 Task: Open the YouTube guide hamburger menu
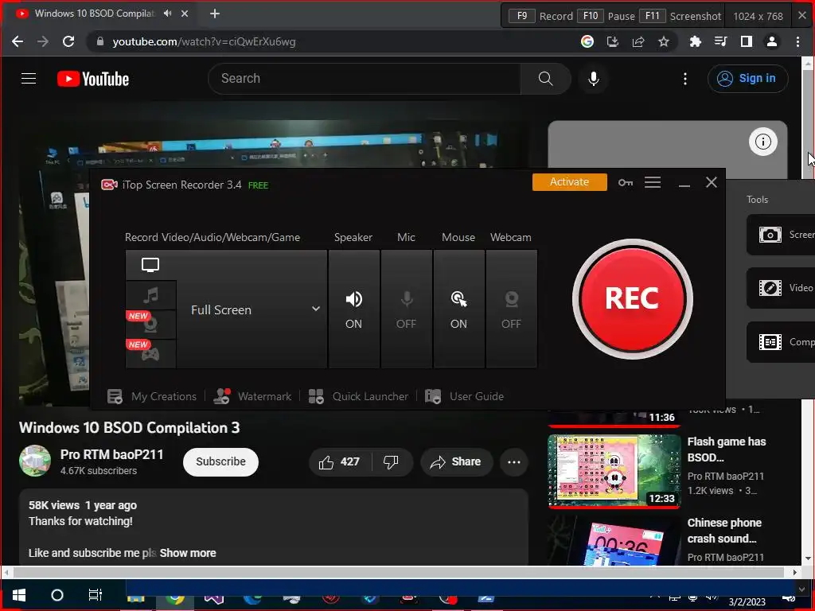tap(29, 79)
